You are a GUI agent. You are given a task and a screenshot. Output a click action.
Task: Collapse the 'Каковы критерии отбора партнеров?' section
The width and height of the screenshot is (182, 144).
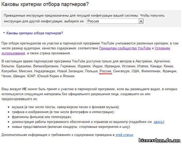(35, 33)
